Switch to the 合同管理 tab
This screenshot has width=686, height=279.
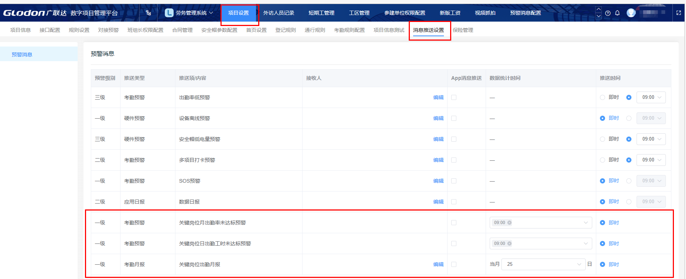point(182,30)
